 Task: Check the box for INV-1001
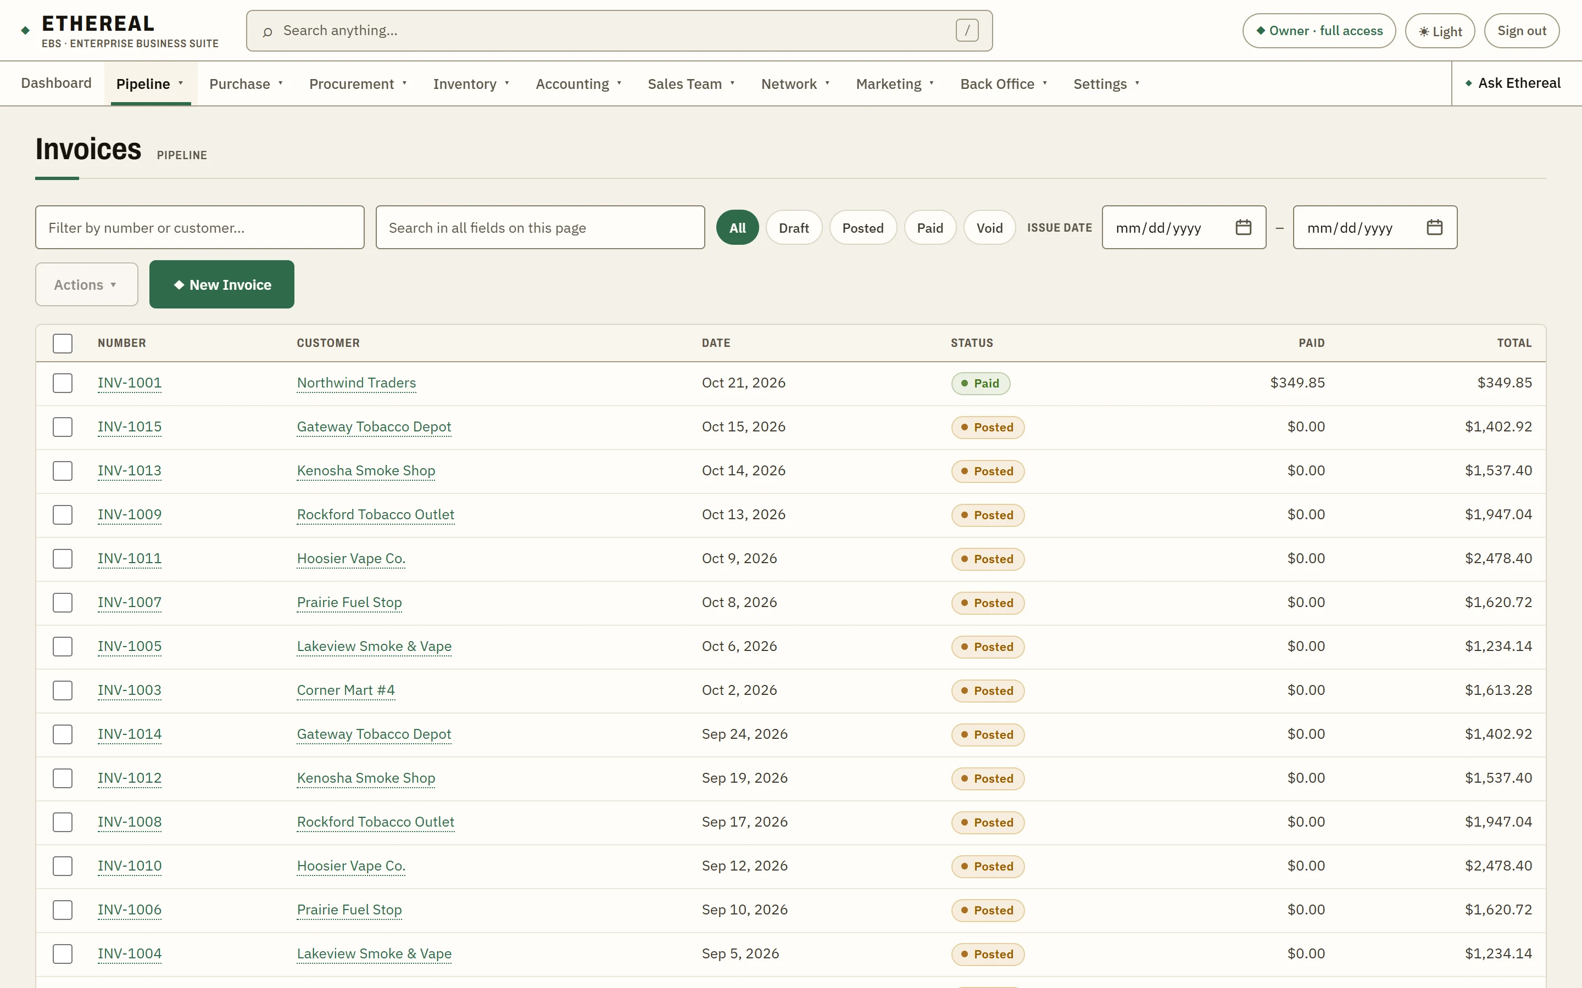tap(63, 383)
